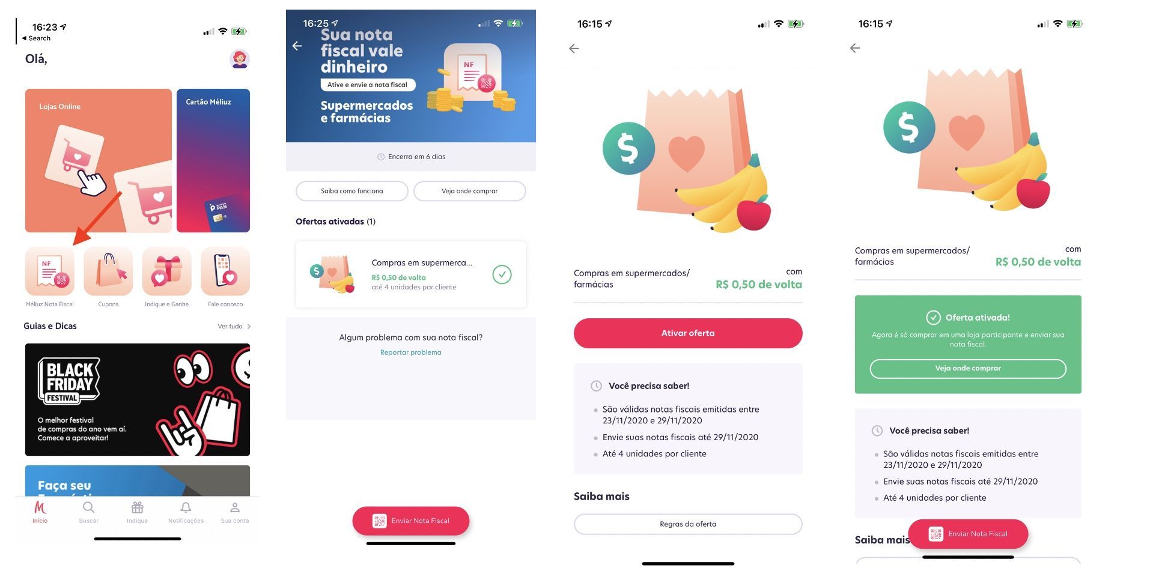Open the Méliuz Nota Fiscal icon
Image resolution: width=1156 pixels, height=586 pixels.
[50, 271]
